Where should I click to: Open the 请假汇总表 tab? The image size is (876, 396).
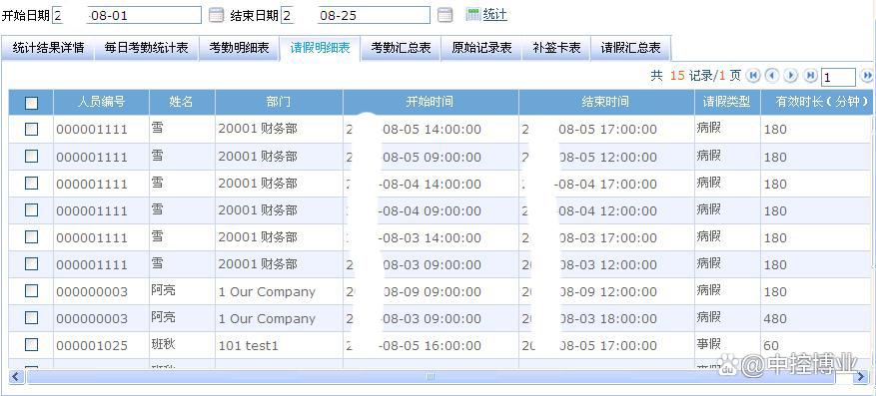pyautogui.click(x=630, y=48)
